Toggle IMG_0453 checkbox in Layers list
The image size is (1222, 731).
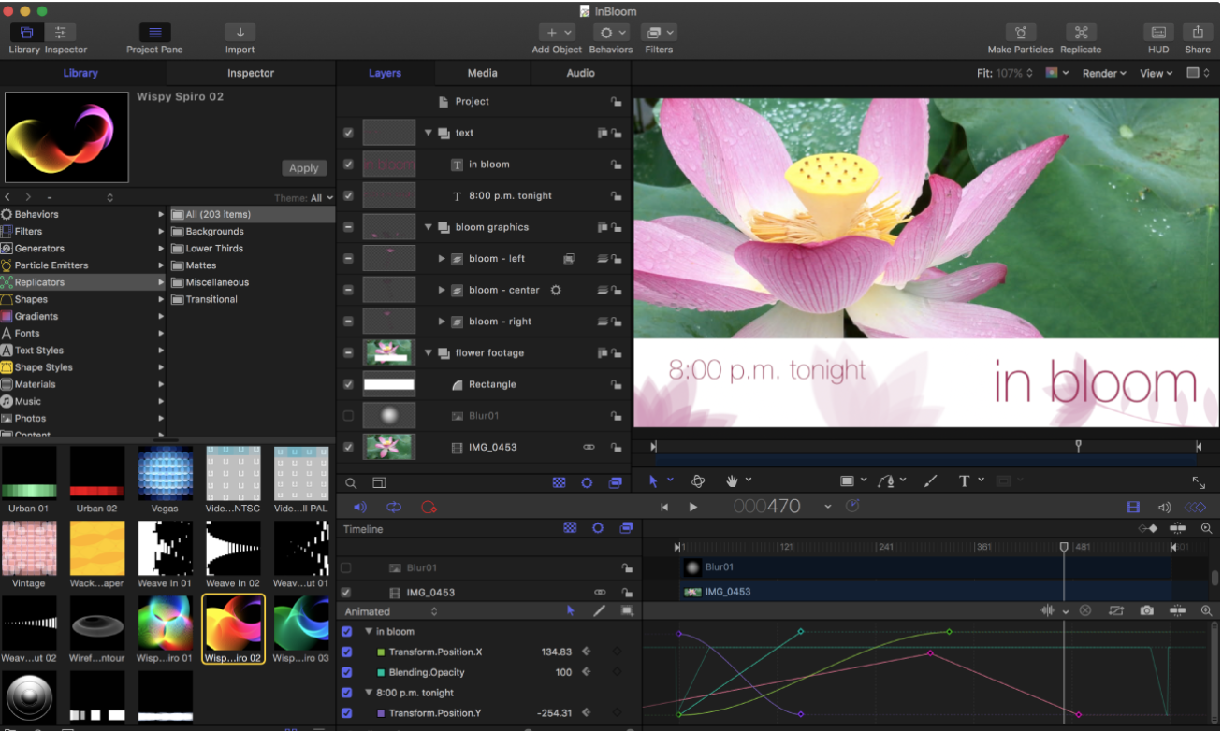click(x=348, y=447)
